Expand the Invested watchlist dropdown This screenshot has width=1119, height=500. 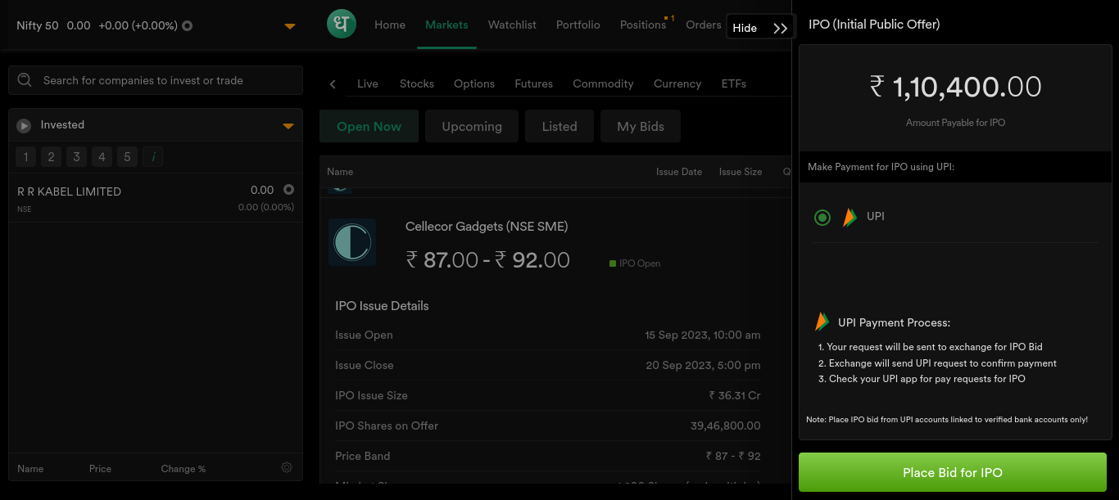(288, 126)
